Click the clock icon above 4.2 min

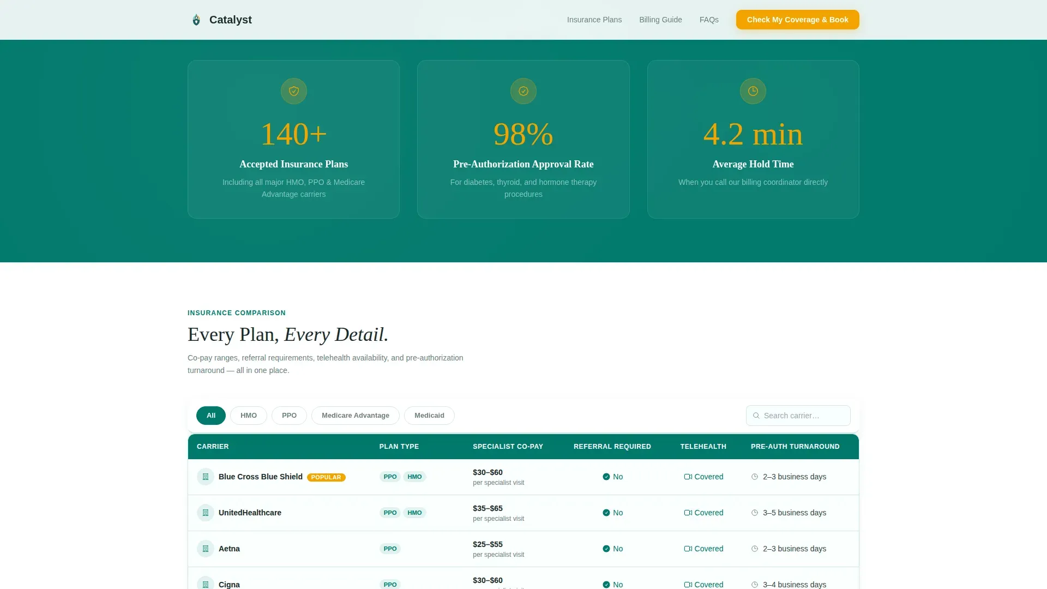click(753, 91)
